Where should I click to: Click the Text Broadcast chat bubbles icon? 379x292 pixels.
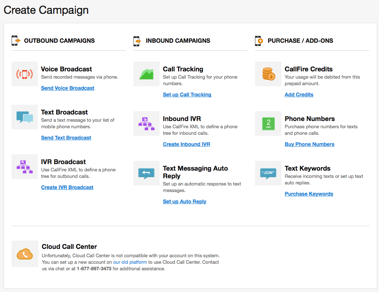point(24,117)
